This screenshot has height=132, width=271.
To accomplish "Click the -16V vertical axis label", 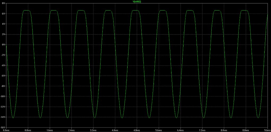I will point(3,127).
